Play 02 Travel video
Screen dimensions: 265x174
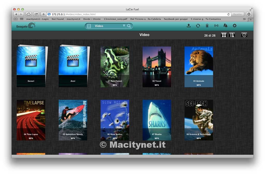click(157, 67)
